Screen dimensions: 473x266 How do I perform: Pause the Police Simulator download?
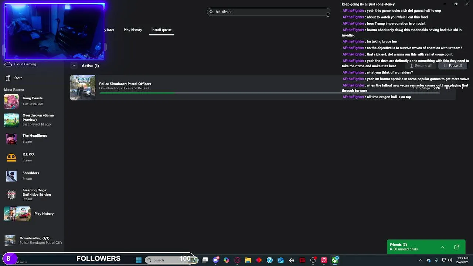click(x=448, y=88)
